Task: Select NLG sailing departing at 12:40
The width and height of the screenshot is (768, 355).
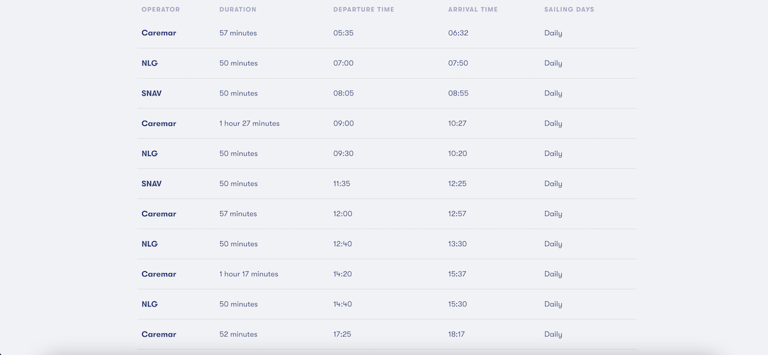Action: pos(387,244)
